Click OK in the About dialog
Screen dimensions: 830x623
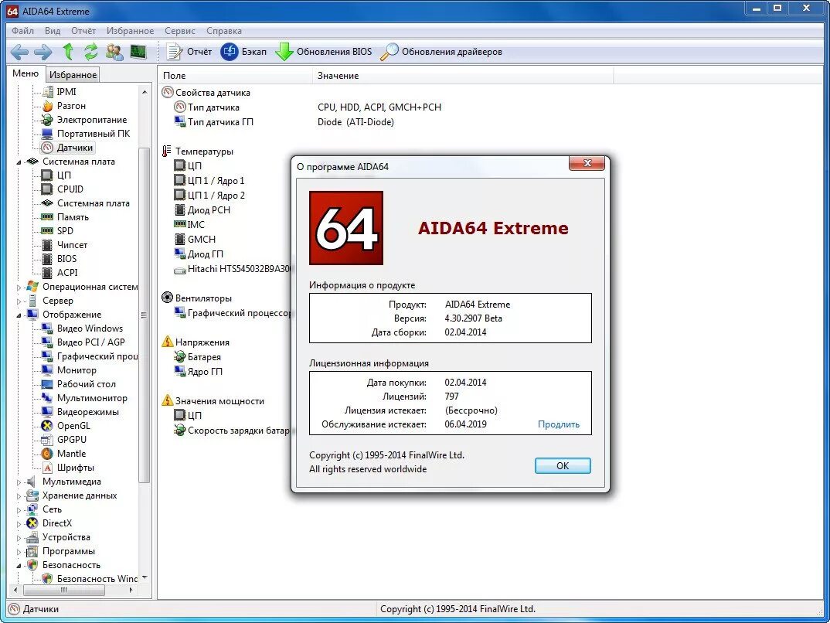[563, 466]
